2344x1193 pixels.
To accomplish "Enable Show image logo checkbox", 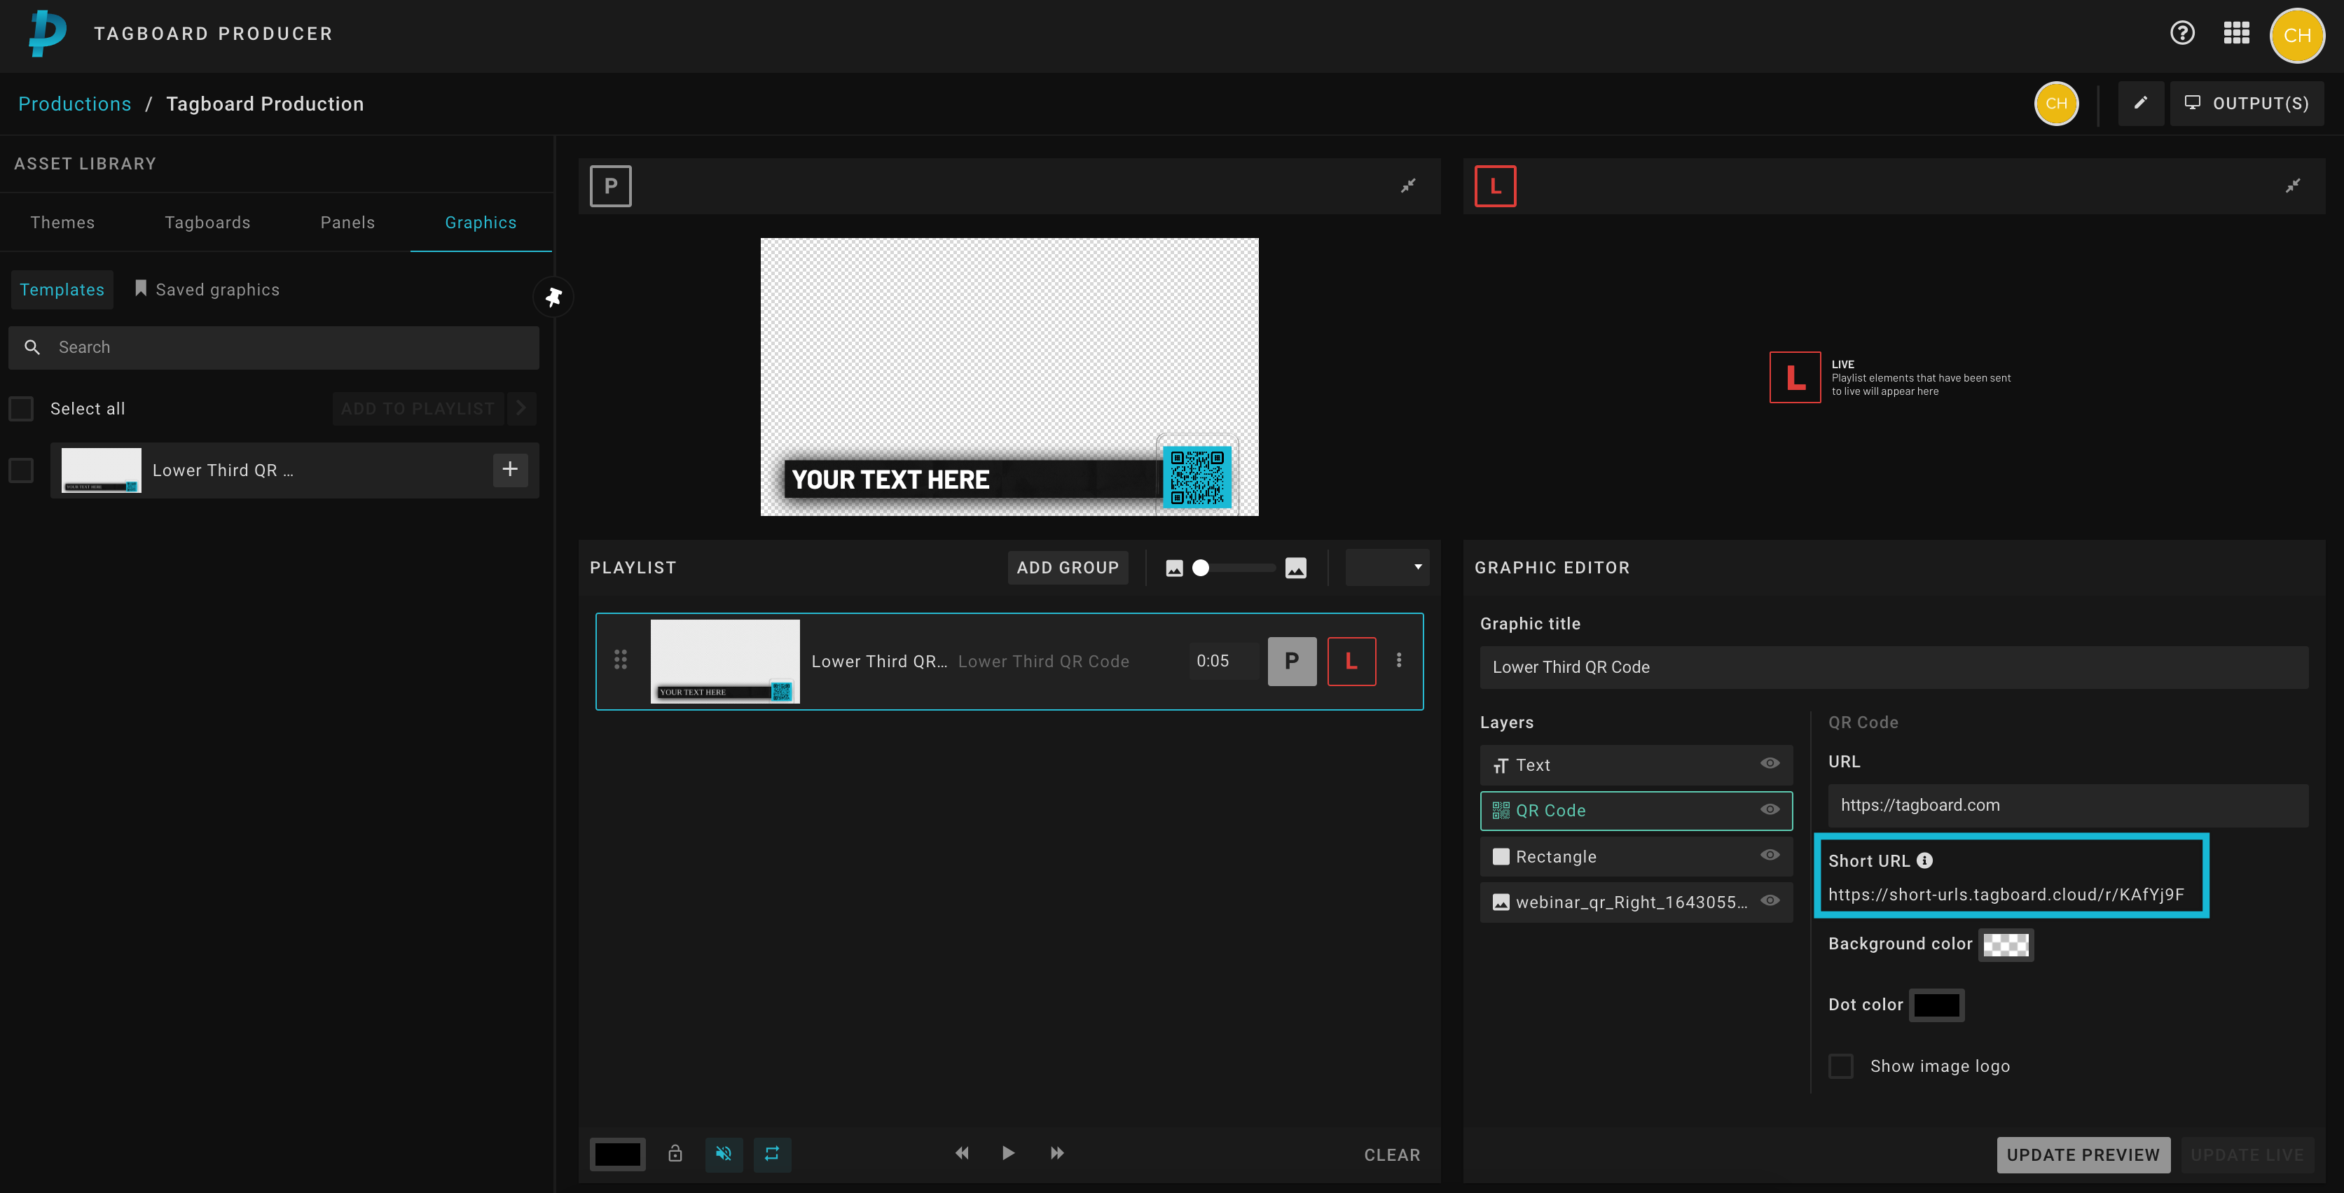I will point(1841,1066).
